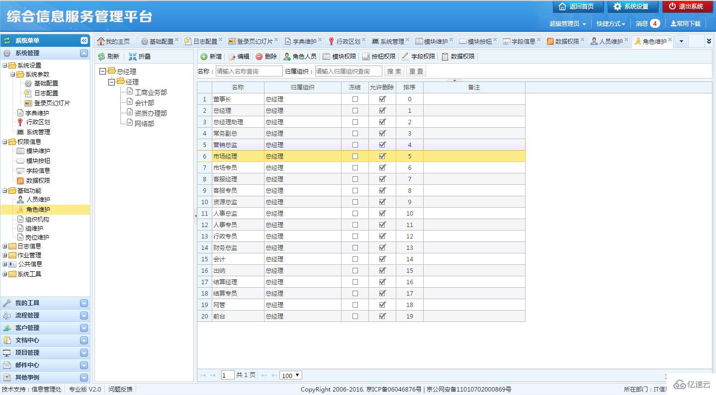This screenshot has width=716, height=395.
Task: Open the 我的工具 wrench panel
Action: coord(45,303)
